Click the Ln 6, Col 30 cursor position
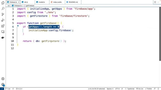 click(97, 89)
